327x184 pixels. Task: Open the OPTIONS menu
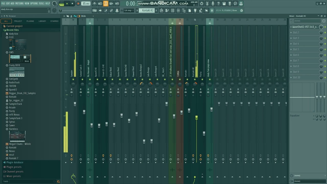tap(34, 4)
